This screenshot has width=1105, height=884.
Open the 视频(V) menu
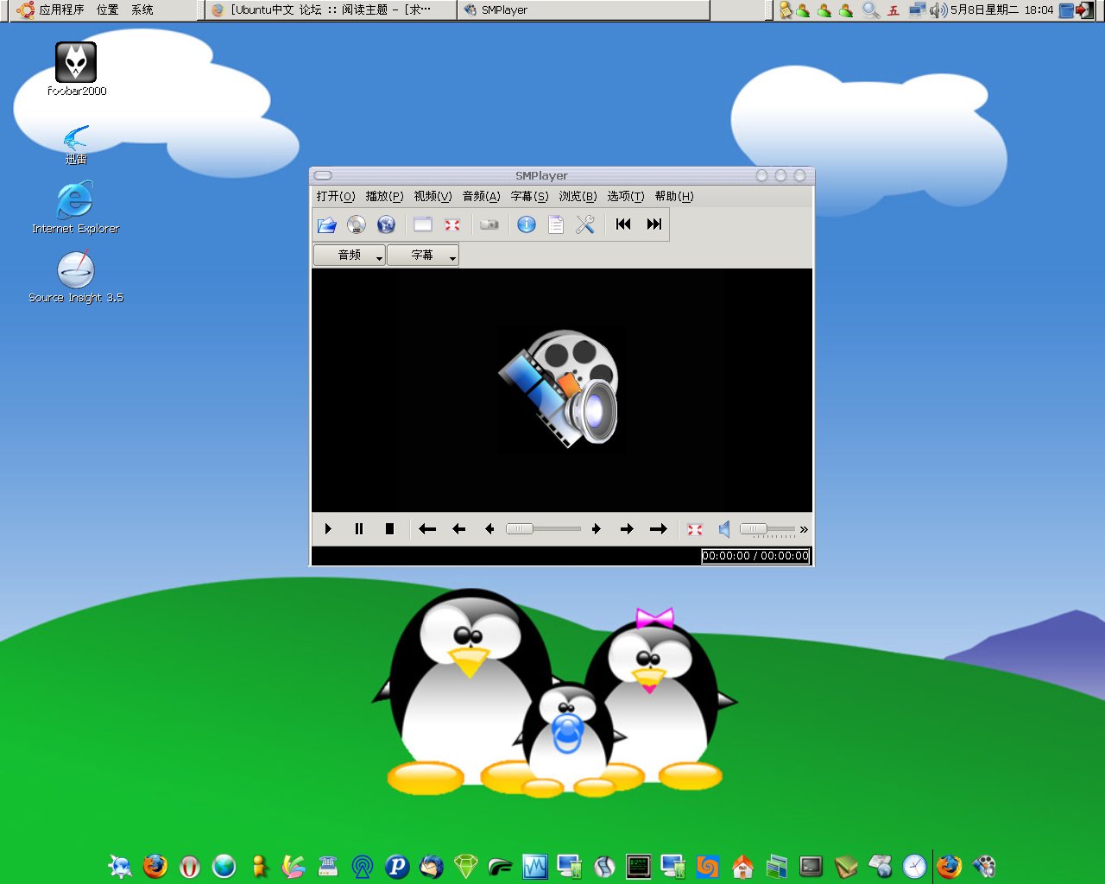pyautogui.click(x=433, y=196)
